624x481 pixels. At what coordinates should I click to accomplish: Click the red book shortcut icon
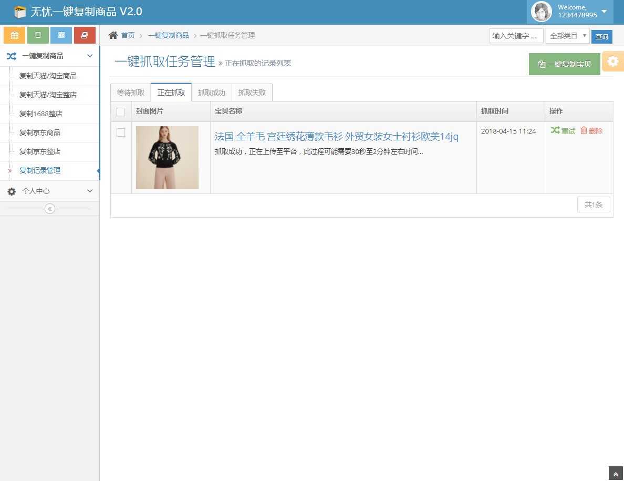pyautogui.click(x=85, y=35)
